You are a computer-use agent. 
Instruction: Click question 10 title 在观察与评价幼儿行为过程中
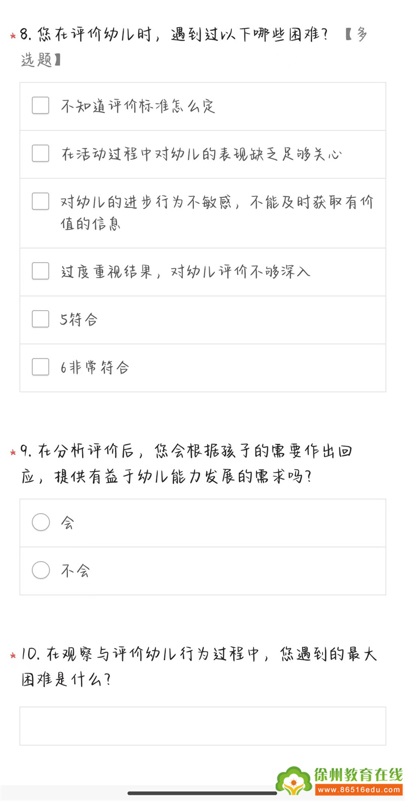click(x=198, y=655)
